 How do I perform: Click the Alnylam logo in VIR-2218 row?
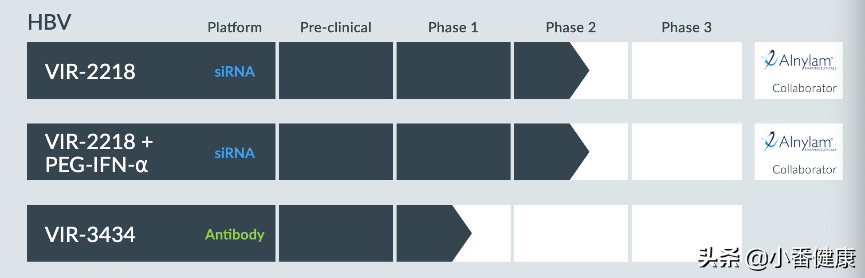point(798,61)
